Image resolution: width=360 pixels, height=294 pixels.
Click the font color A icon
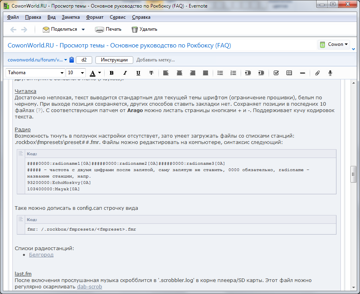[x=93, y=73]
